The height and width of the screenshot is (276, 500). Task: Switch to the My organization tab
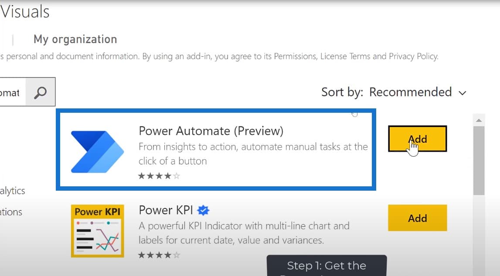pos(75,39)
